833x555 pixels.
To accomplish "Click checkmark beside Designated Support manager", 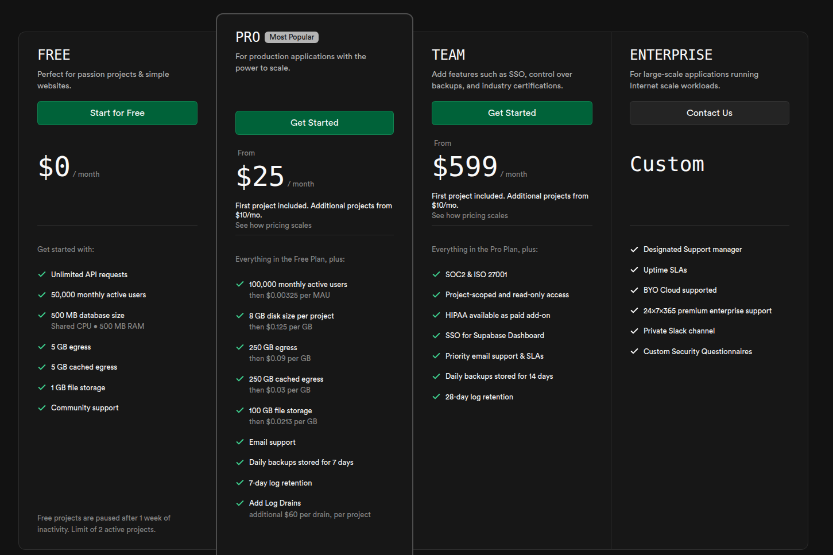I will [634, 249].
